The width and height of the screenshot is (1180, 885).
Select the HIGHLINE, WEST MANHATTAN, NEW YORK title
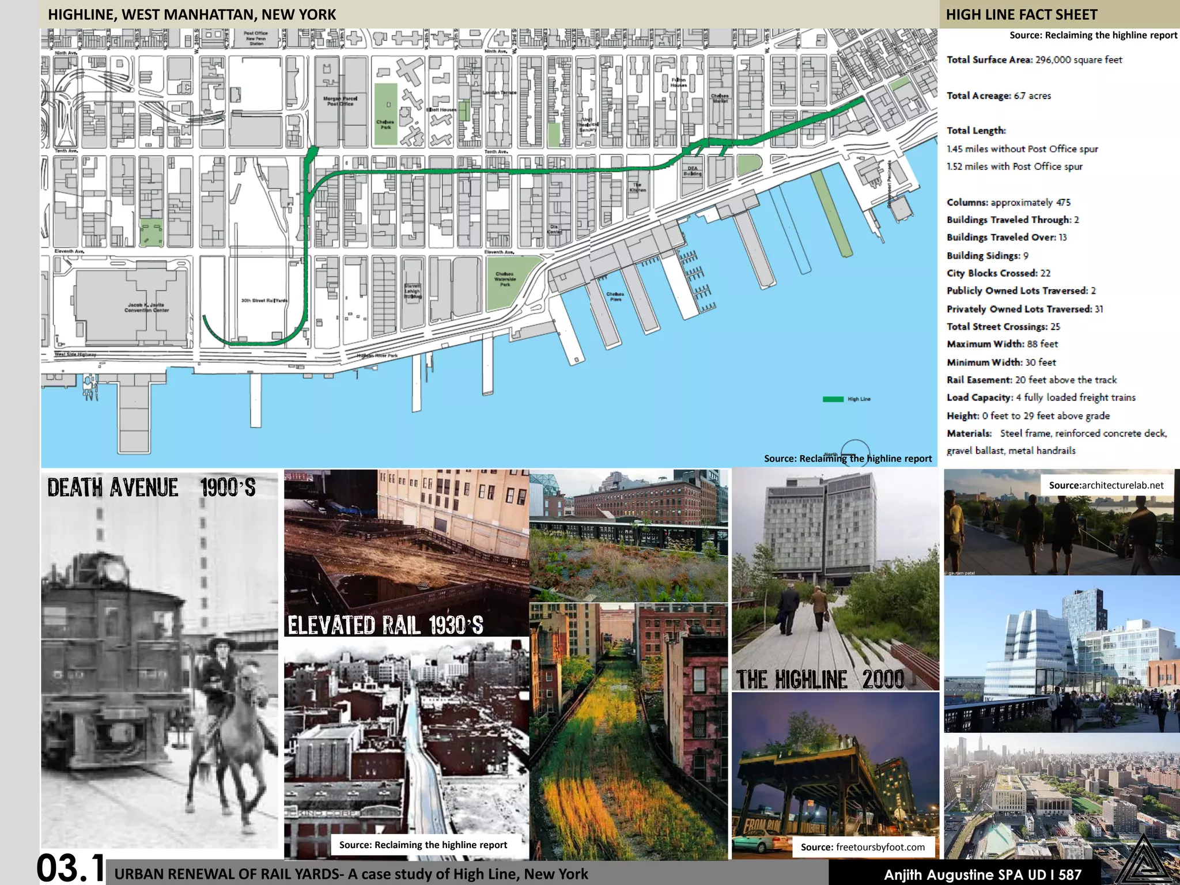[x=192, y=14]
